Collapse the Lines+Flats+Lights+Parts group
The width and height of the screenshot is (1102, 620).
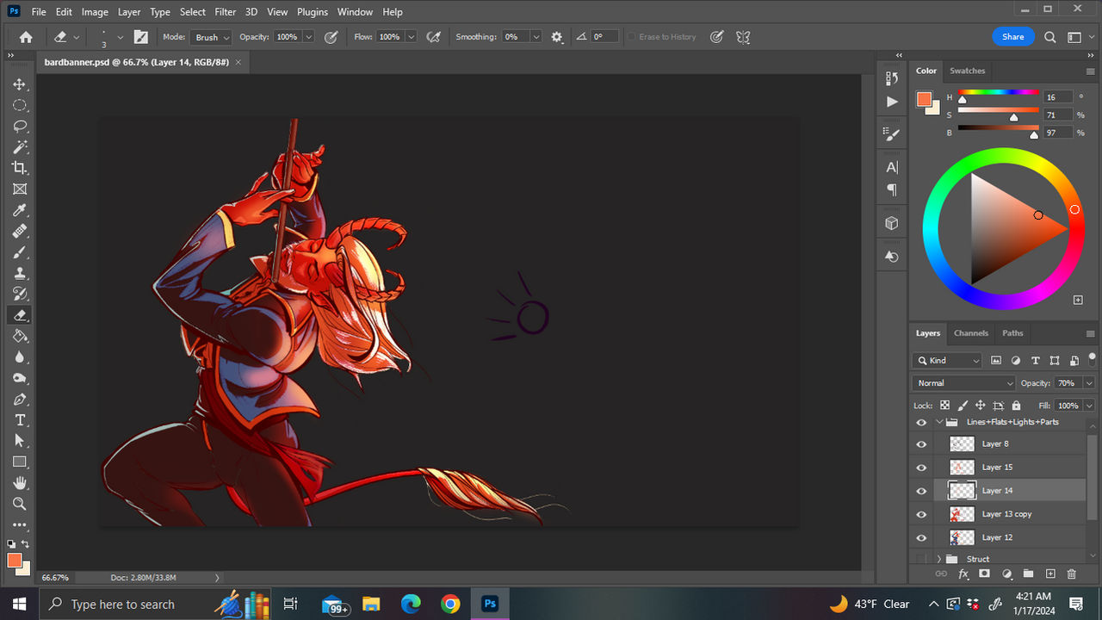pyautogui.click(x=938, y=422)
